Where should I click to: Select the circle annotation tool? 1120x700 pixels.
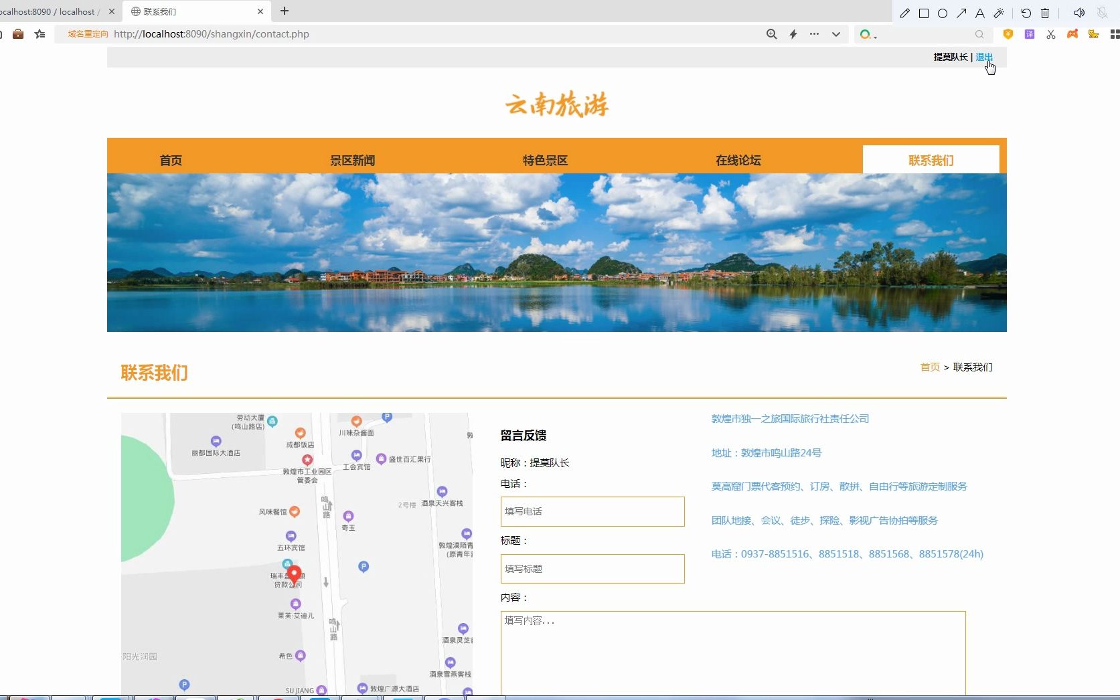click(943, 13)
